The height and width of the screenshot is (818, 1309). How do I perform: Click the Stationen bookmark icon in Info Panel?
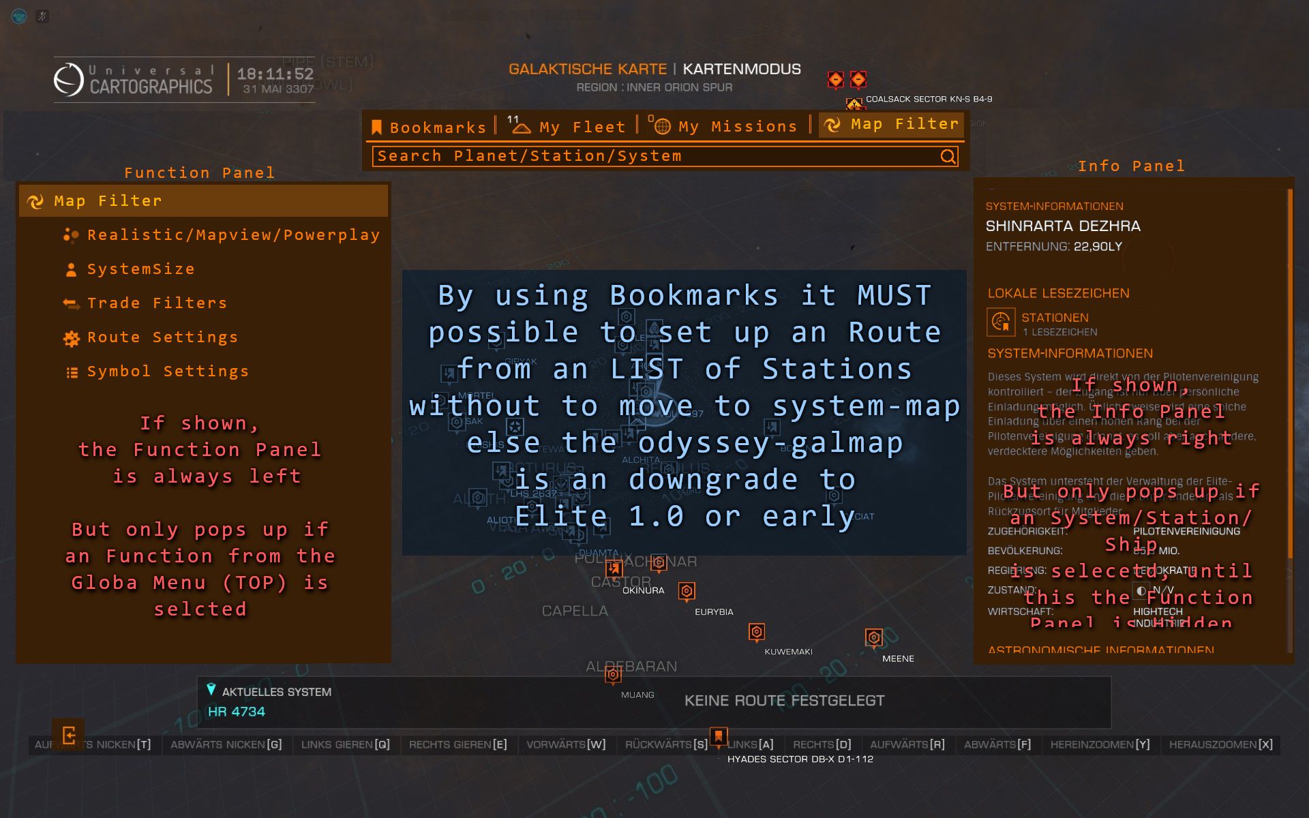click(1001, 322)
